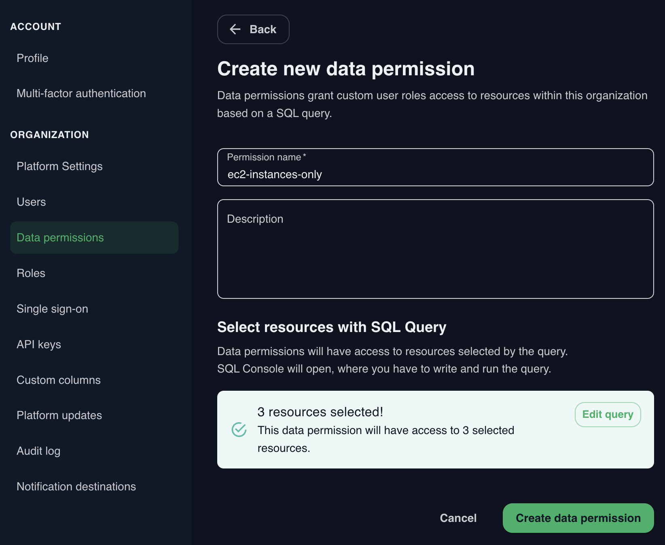
Task: Focus the Description text area
Action: (x=435, y=249)
